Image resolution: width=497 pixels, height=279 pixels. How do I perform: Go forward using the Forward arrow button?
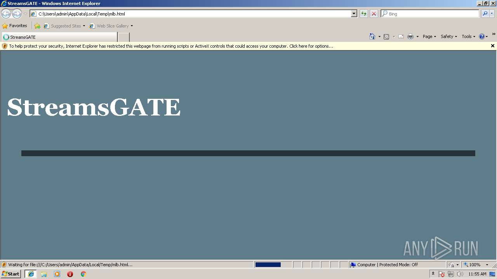(x=17, y=14)
